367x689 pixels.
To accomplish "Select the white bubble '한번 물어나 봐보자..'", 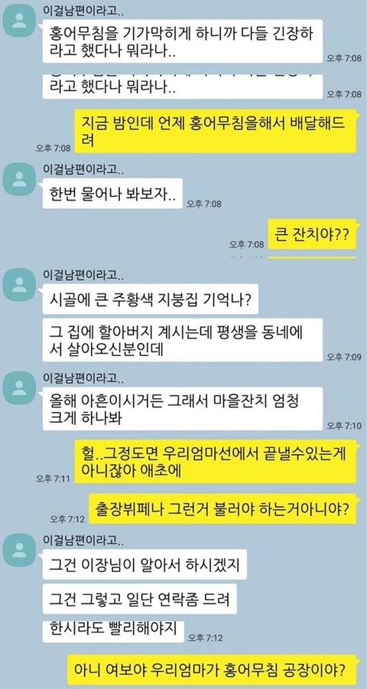I will point(112,193).
